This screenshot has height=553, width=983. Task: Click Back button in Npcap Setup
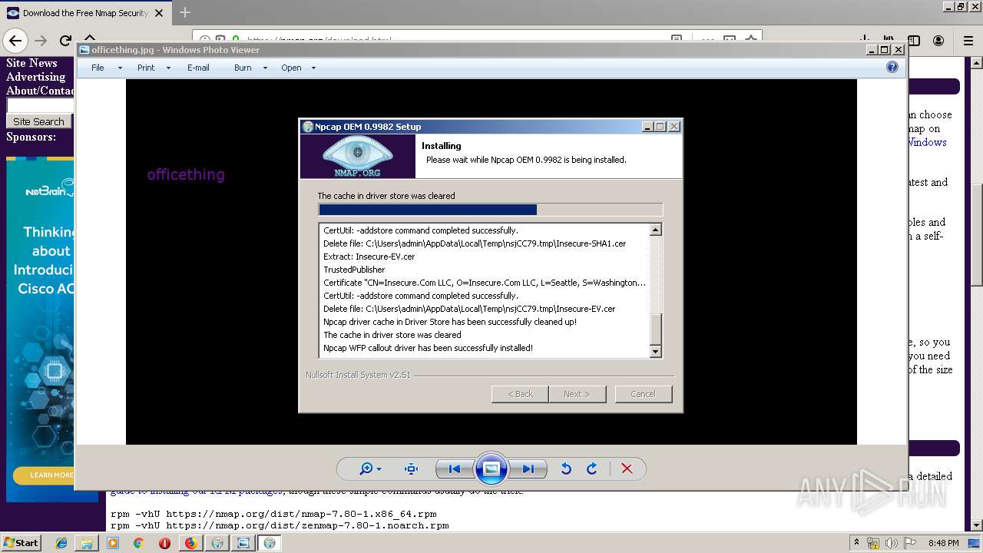(x=520, y=394)
